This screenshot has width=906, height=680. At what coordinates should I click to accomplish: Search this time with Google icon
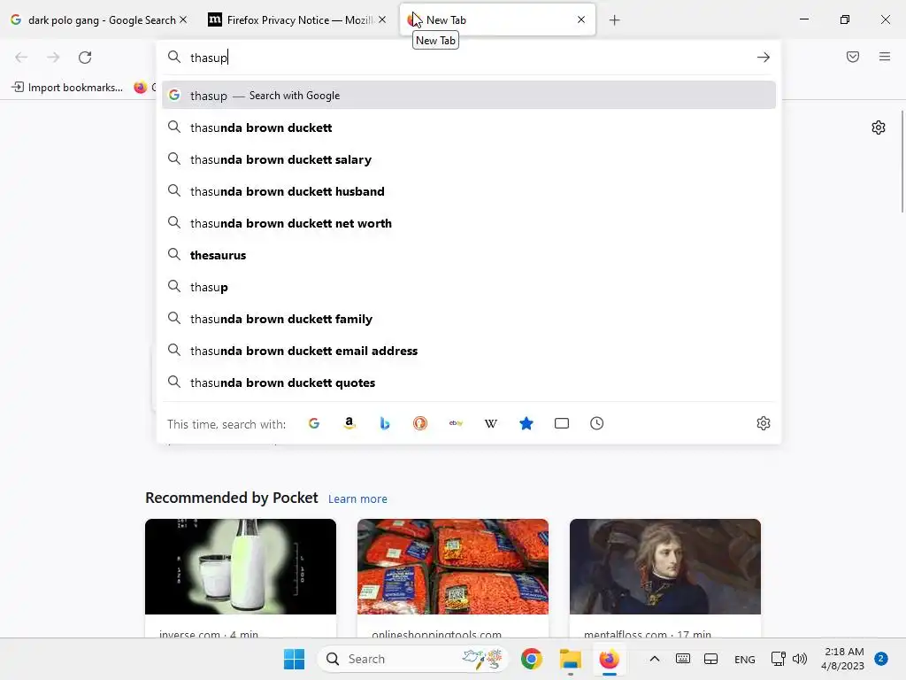[314, 423]
